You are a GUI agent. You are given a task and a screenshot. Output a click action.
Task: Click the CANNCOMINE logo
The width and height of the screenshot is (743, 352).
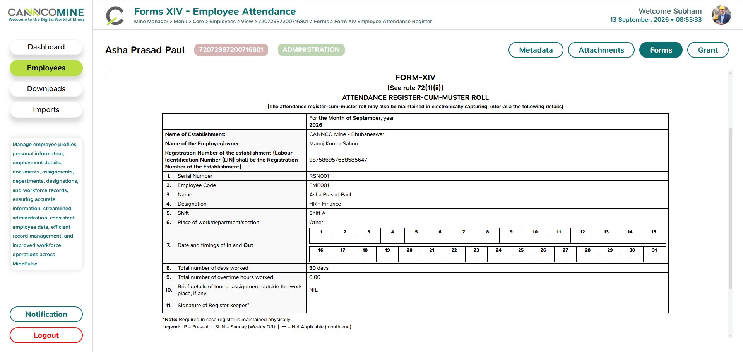tap(46, 15)
